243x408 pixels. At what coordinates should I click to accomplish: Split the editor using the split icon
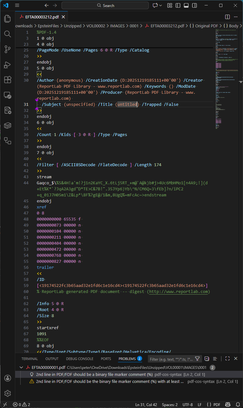[x=227, y=17]
